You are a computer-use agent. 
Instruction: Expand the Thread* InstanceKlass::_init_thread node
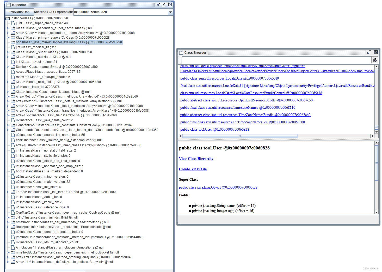click(8, 192)
